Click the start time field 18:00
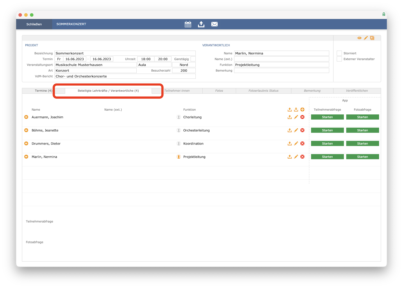This screenshot has height=288, width=403. click(146, 59)
